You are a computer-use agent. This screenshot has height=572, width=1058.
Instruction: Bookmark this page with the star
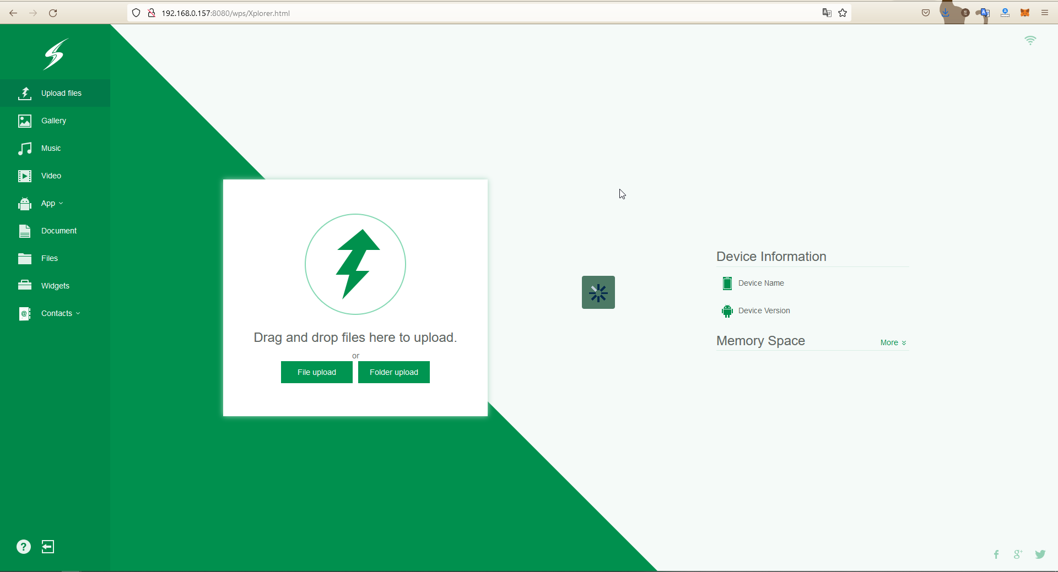(843, 13)
